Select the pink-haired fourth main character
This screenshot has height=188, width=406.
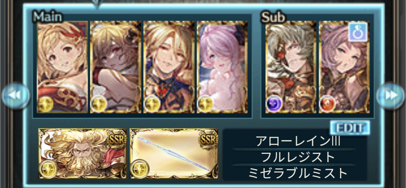click(x=222, y=67)
